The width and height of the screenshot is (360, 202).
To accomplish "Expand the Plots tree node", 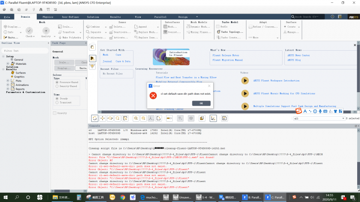I will tap(8, 81).
